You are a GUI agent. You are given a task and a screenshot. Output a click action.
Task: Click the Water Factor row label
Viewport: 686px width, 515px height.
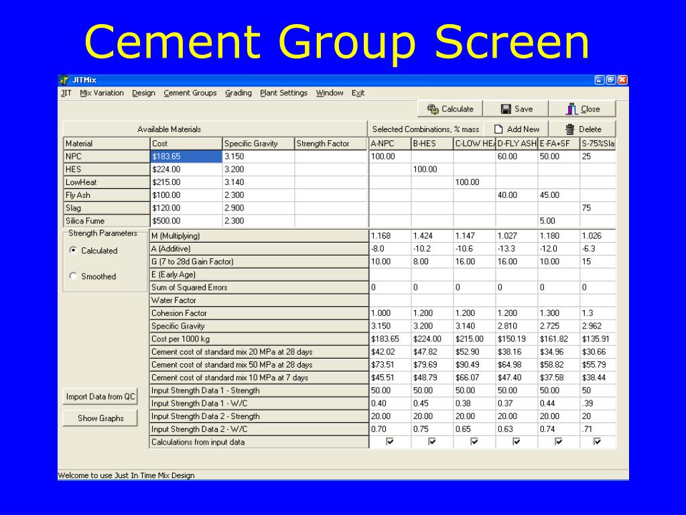pos(259,300)
